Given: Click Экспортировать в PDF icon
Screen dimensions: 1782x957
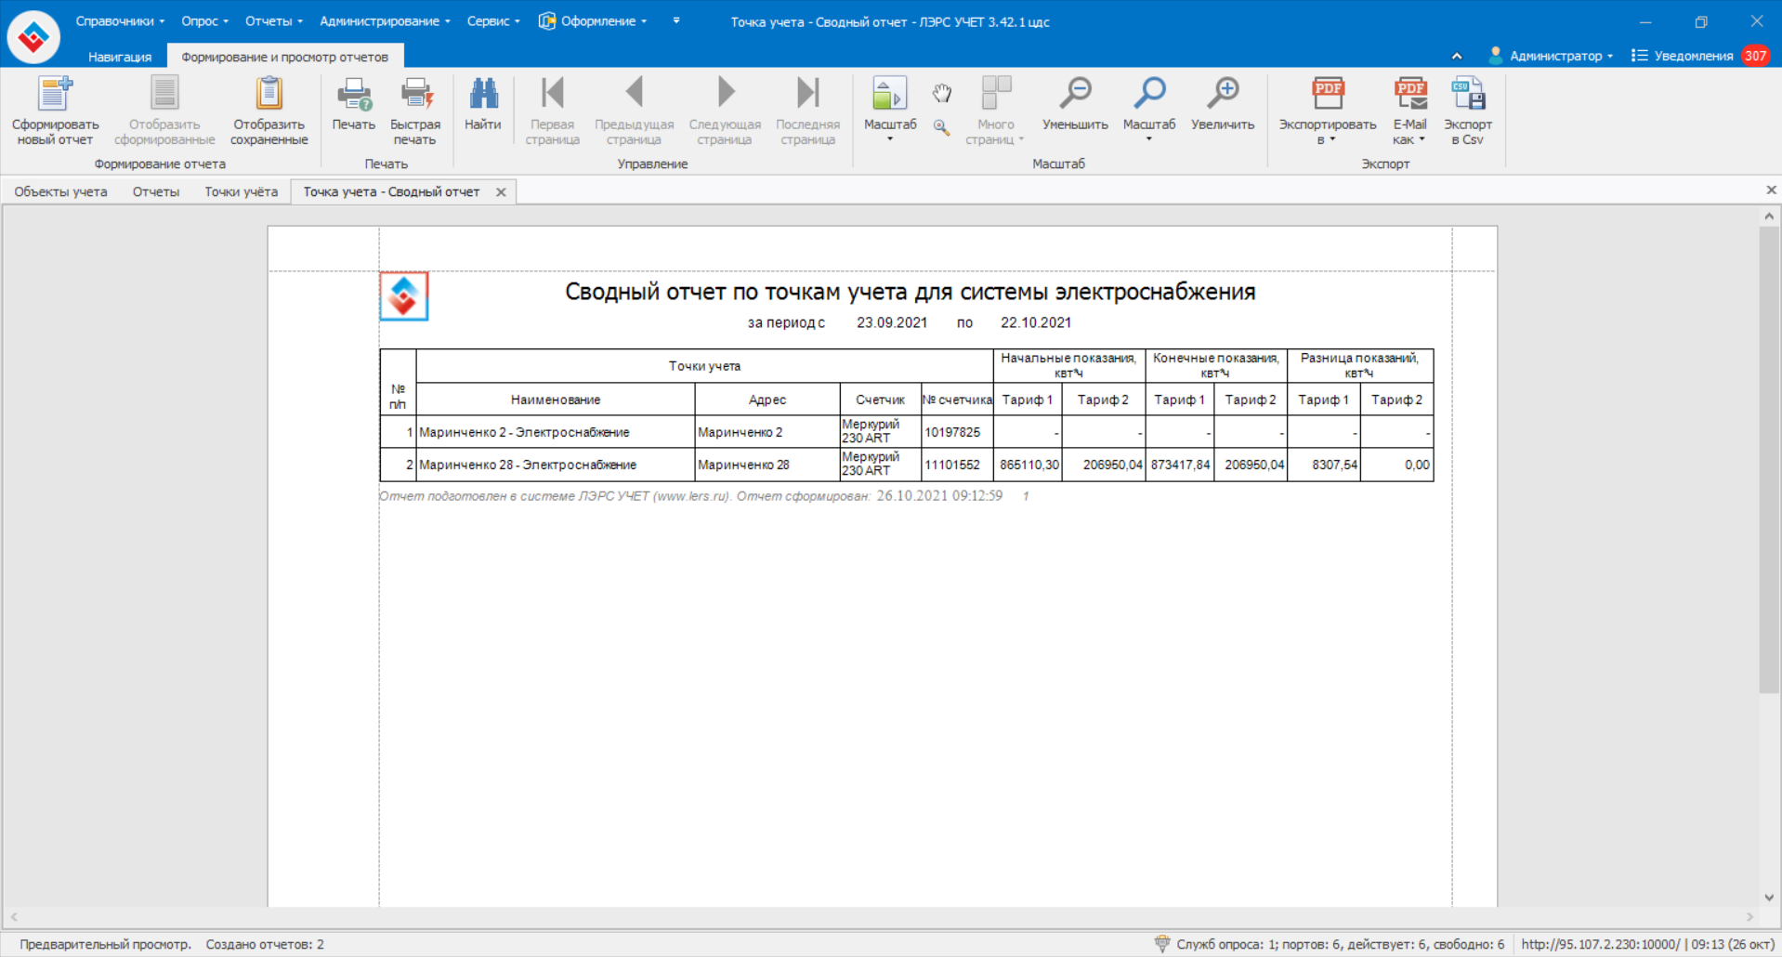Looking at the screenshot, I should click(x=1328, y=93).
